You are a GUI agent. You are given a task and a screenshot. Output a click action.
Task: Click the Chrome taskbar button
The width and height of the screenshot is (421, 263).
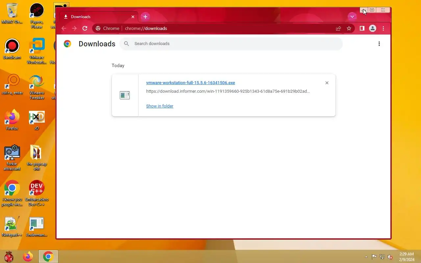[48, 256]
